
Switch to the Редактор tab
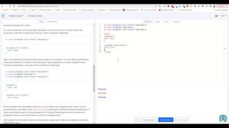pyautogui.click(x=148, y=22)
